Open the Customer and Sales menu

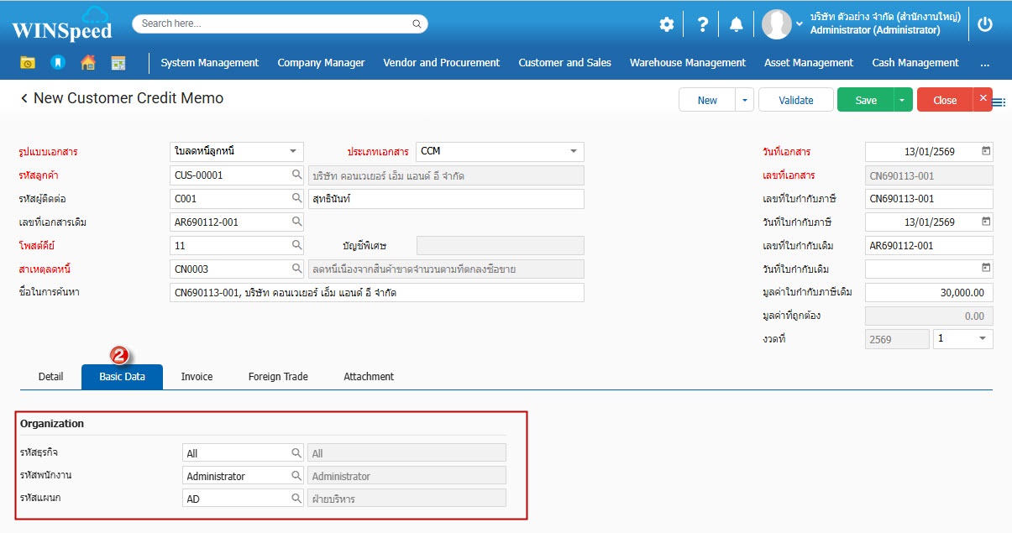pos(564,63)
